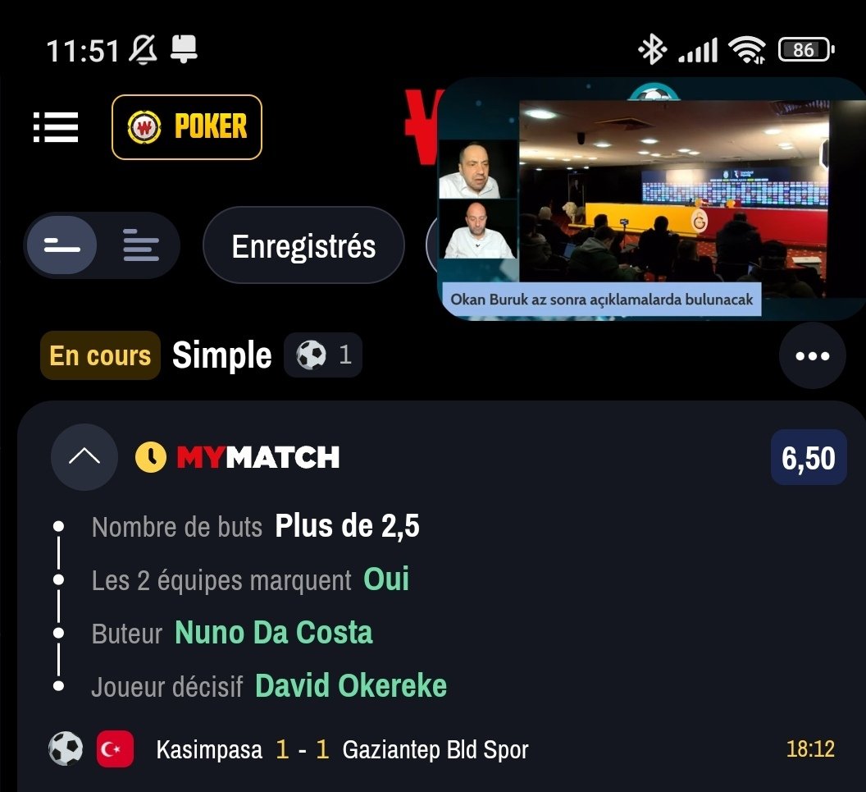Viewport: 866px width, 792px height.
Task: Tap the battery level indicator
Action: coord(806,50)
